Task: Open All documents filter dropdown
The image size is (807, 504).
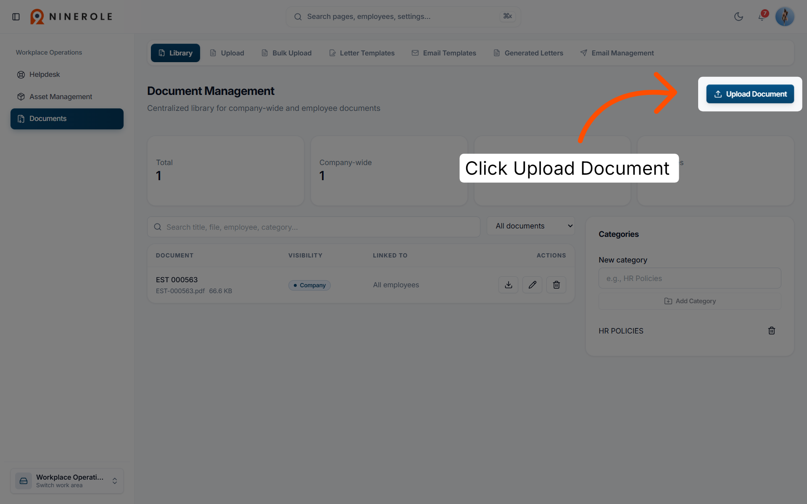Action: tap(530, 226)
